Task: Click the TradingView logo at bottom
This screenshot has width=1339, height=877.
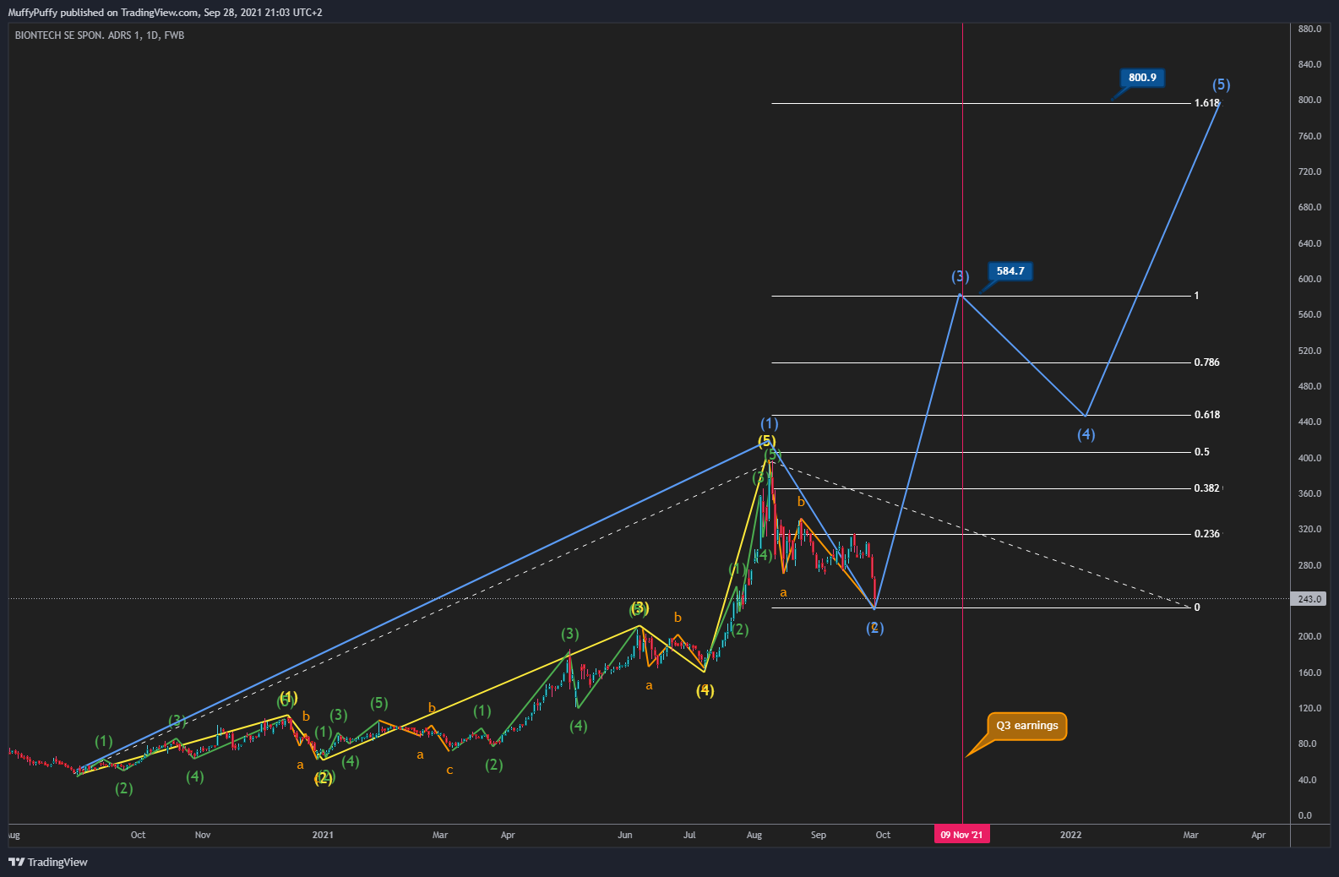Action: pos(48,862)
